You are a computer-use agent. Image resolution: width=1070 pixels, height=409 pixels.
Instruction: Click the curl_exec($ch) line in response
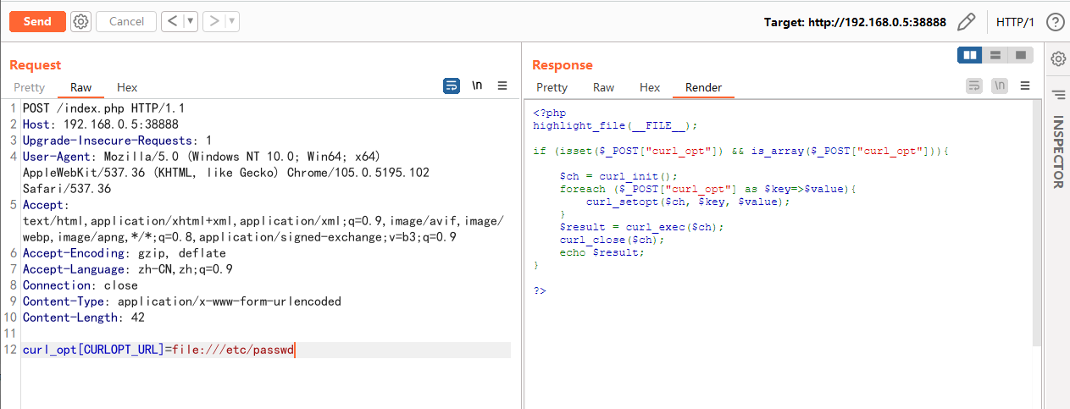pos(642,227)
